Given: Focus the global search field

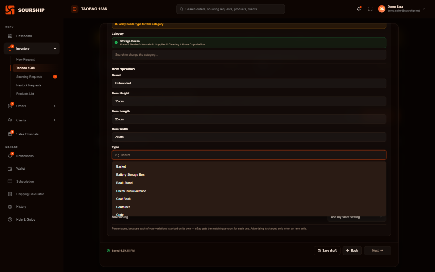Looking at the screenshot, I should click(230, 9).
